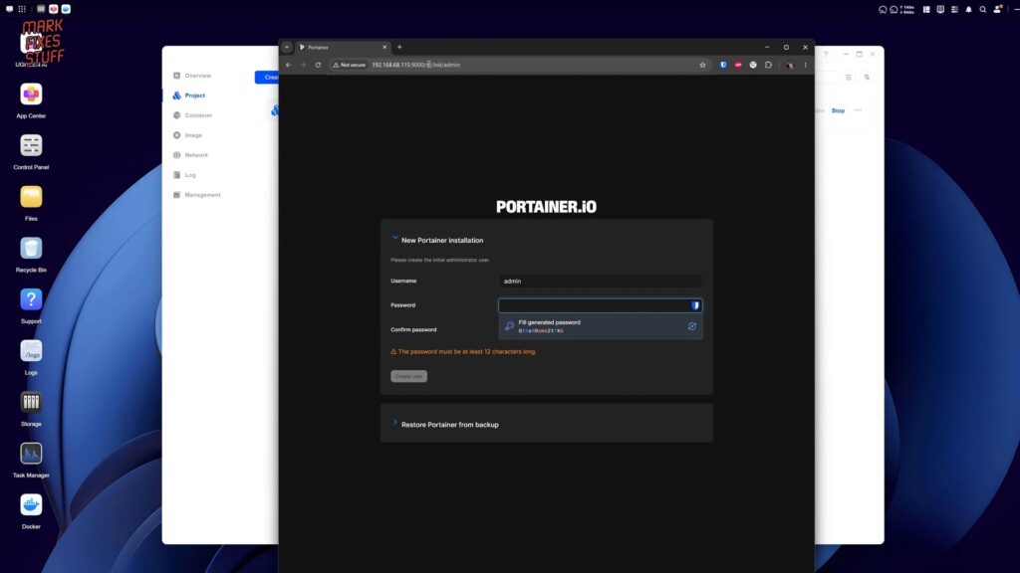This screenshot has height=573, width=1020.
Task: Bookmark this page with the star icon
Action: [x=702, y=65]
